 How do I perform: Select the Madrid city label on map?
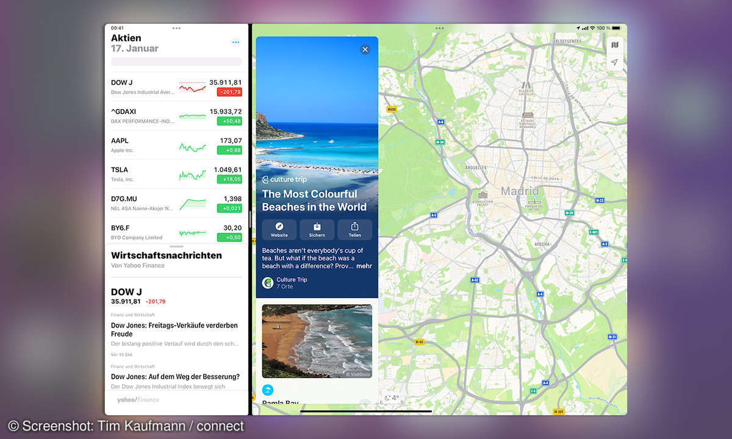point(520,191)
